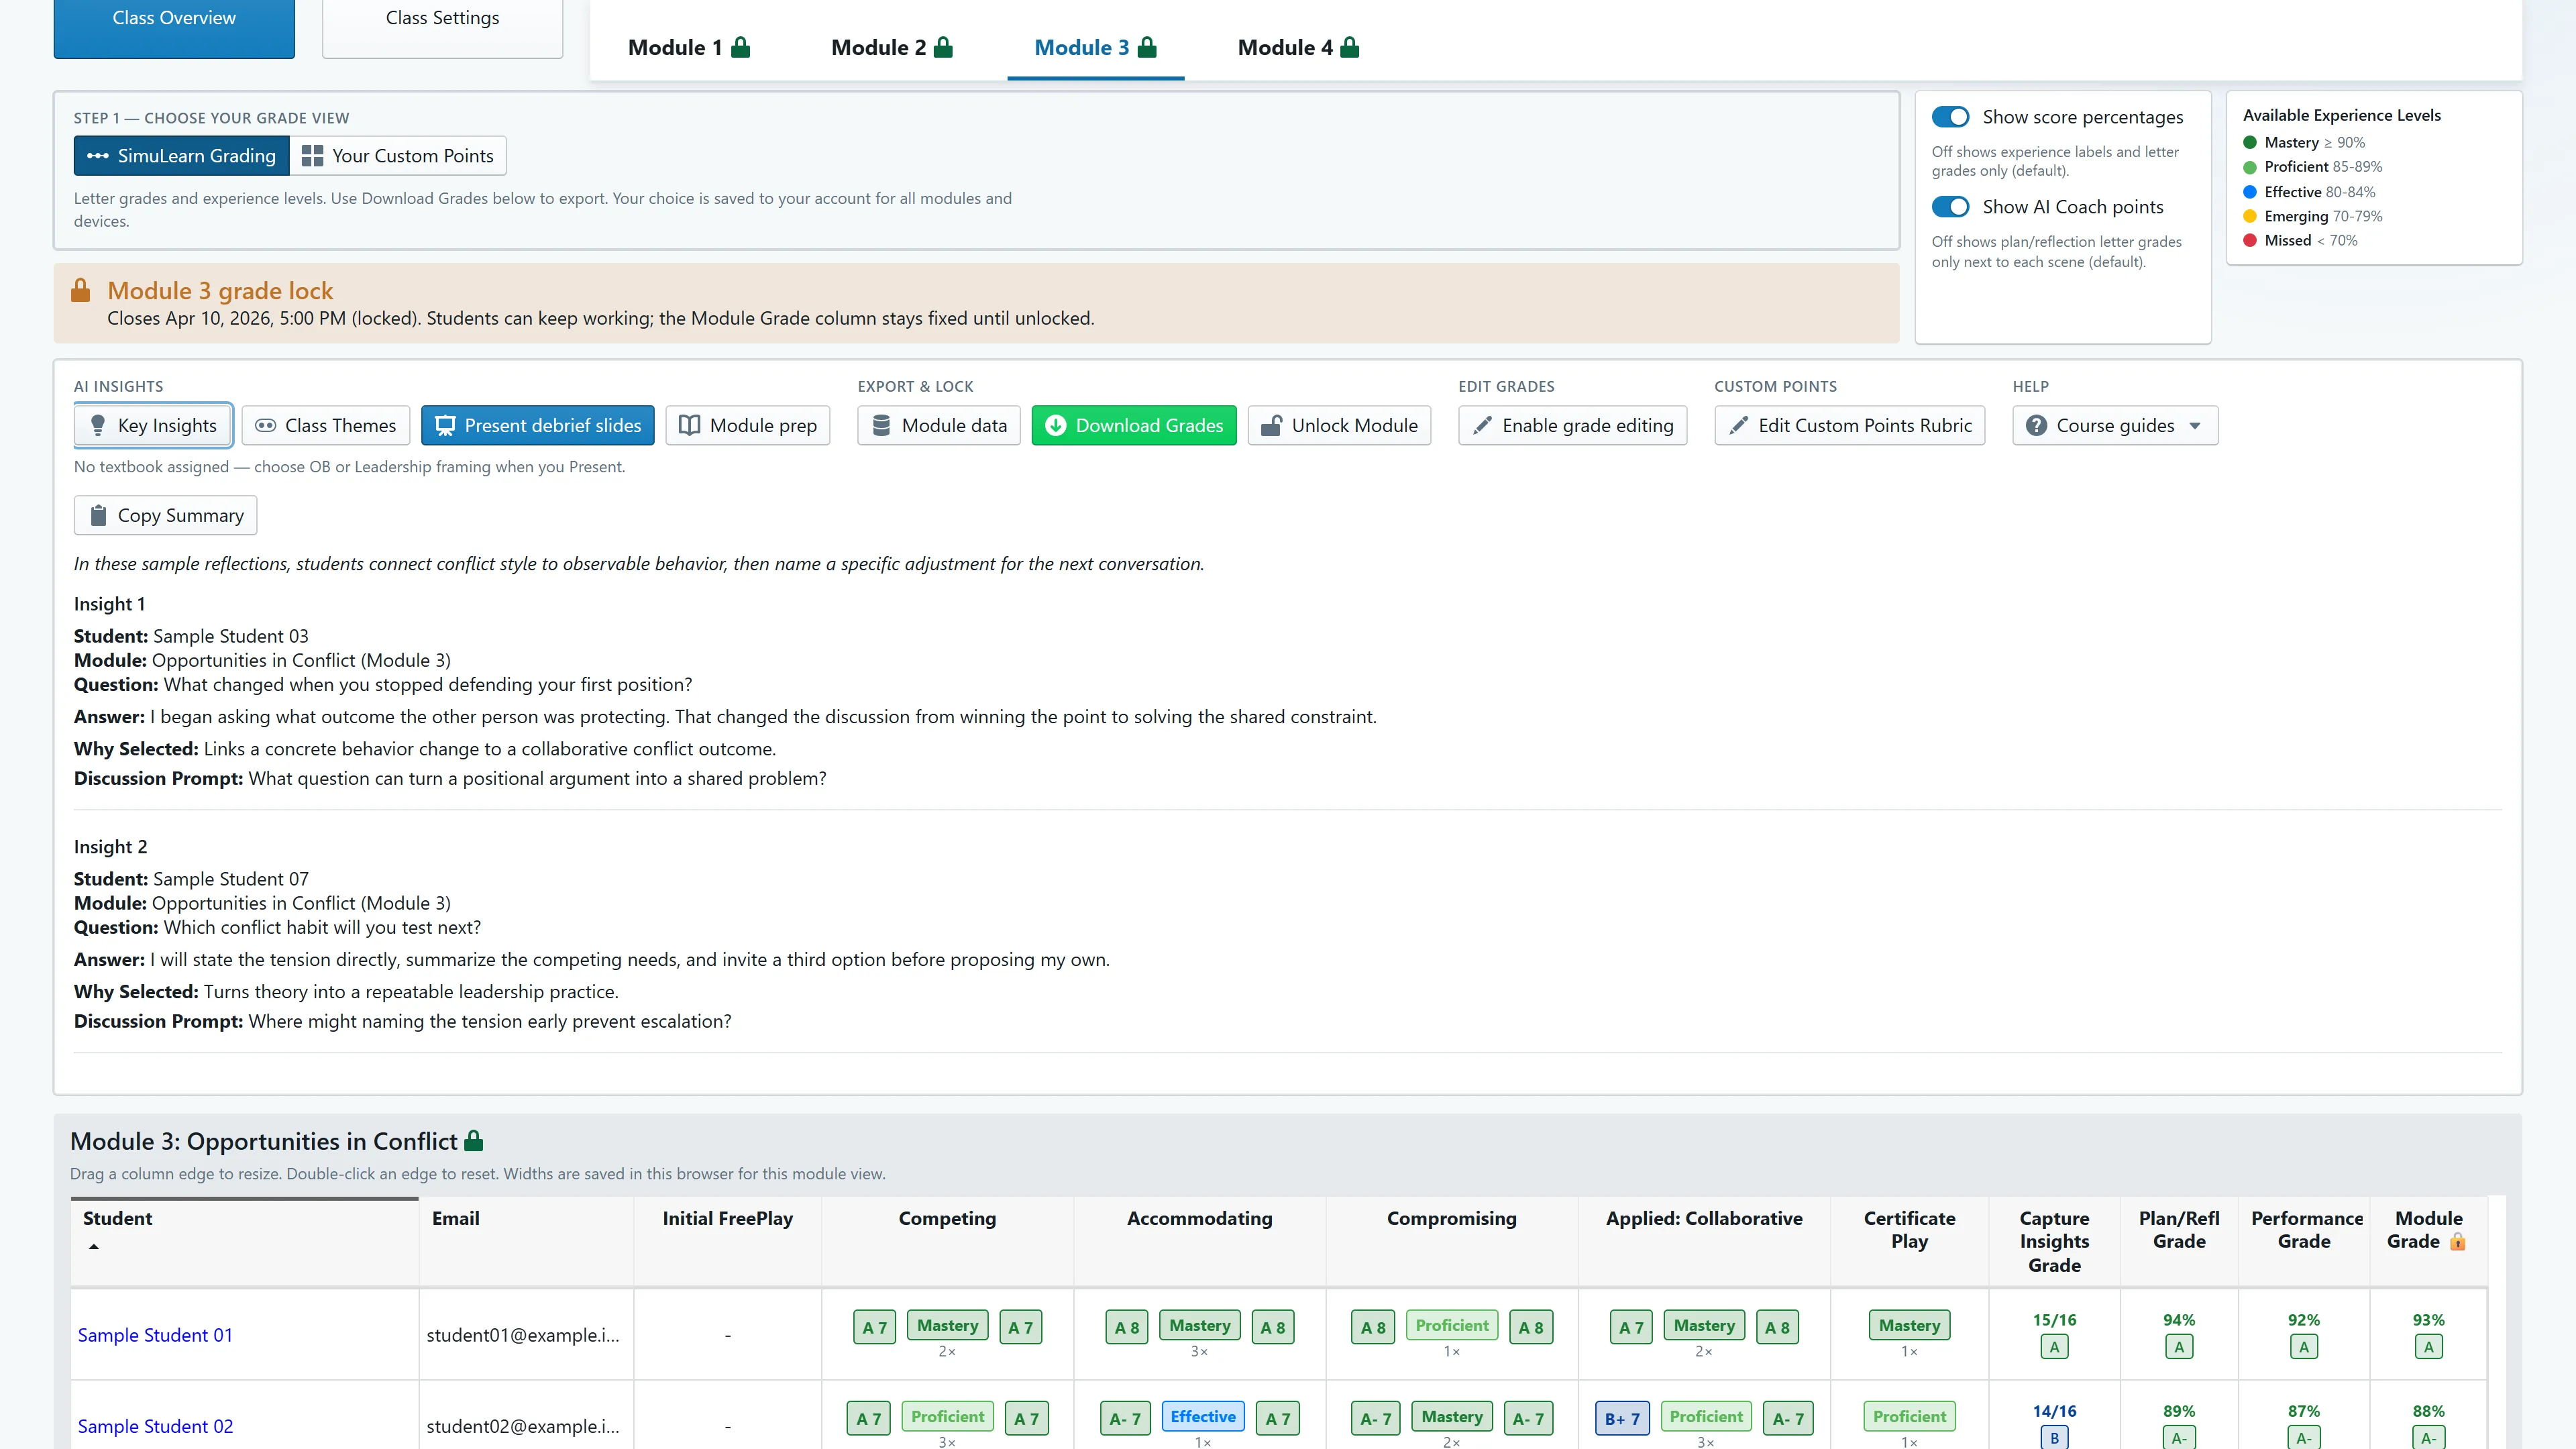Toggle Show AI Coach points switch
The height and width of the screenshot is (1449, 2576).
tap(1950, 207)
